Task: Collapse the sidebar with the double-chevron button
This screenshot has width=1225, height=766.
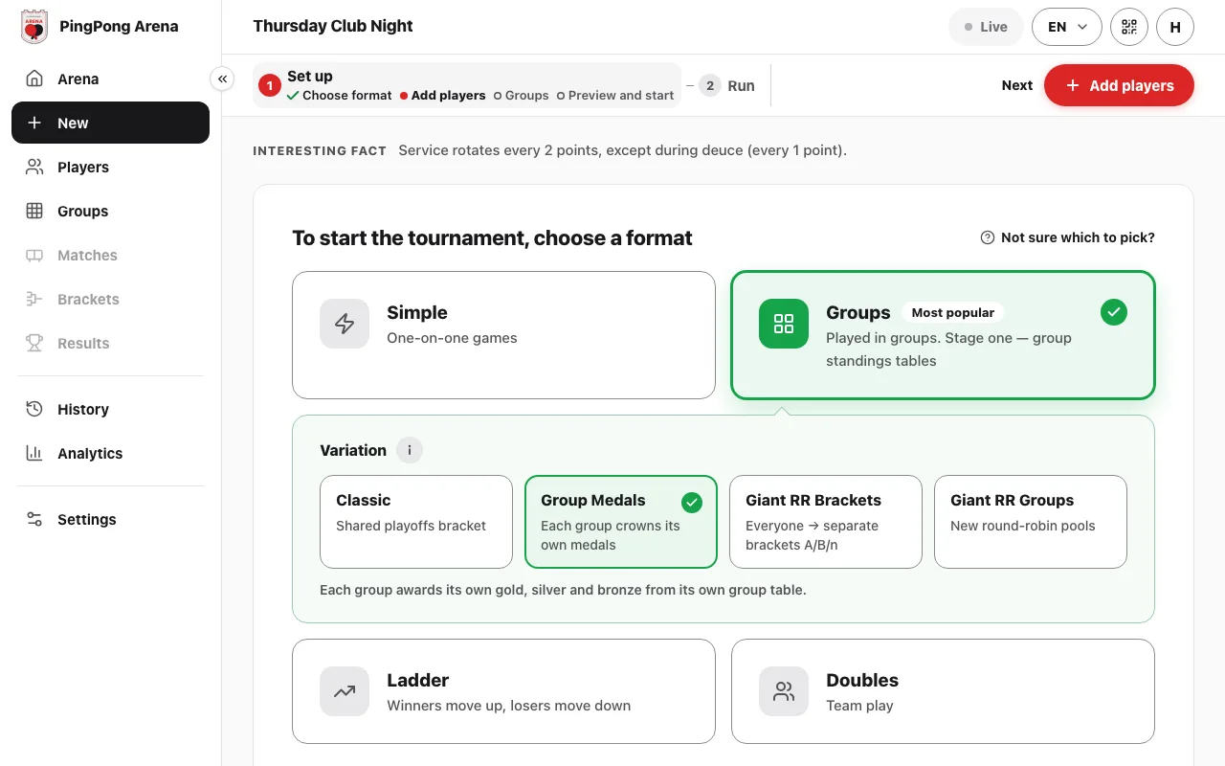Action: tap(222, 79)
